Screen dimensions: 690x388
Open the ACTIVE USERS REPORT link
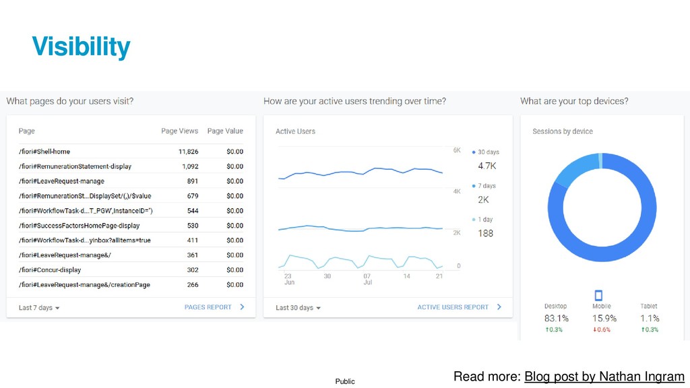453,307
